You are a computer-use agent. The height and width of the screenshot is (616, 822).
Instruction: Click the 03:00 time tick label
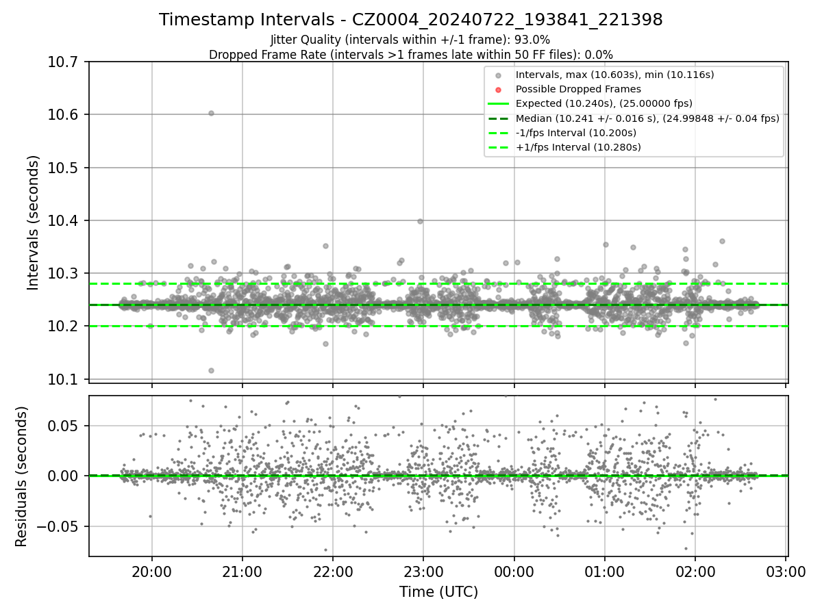(x=786, y=571)
